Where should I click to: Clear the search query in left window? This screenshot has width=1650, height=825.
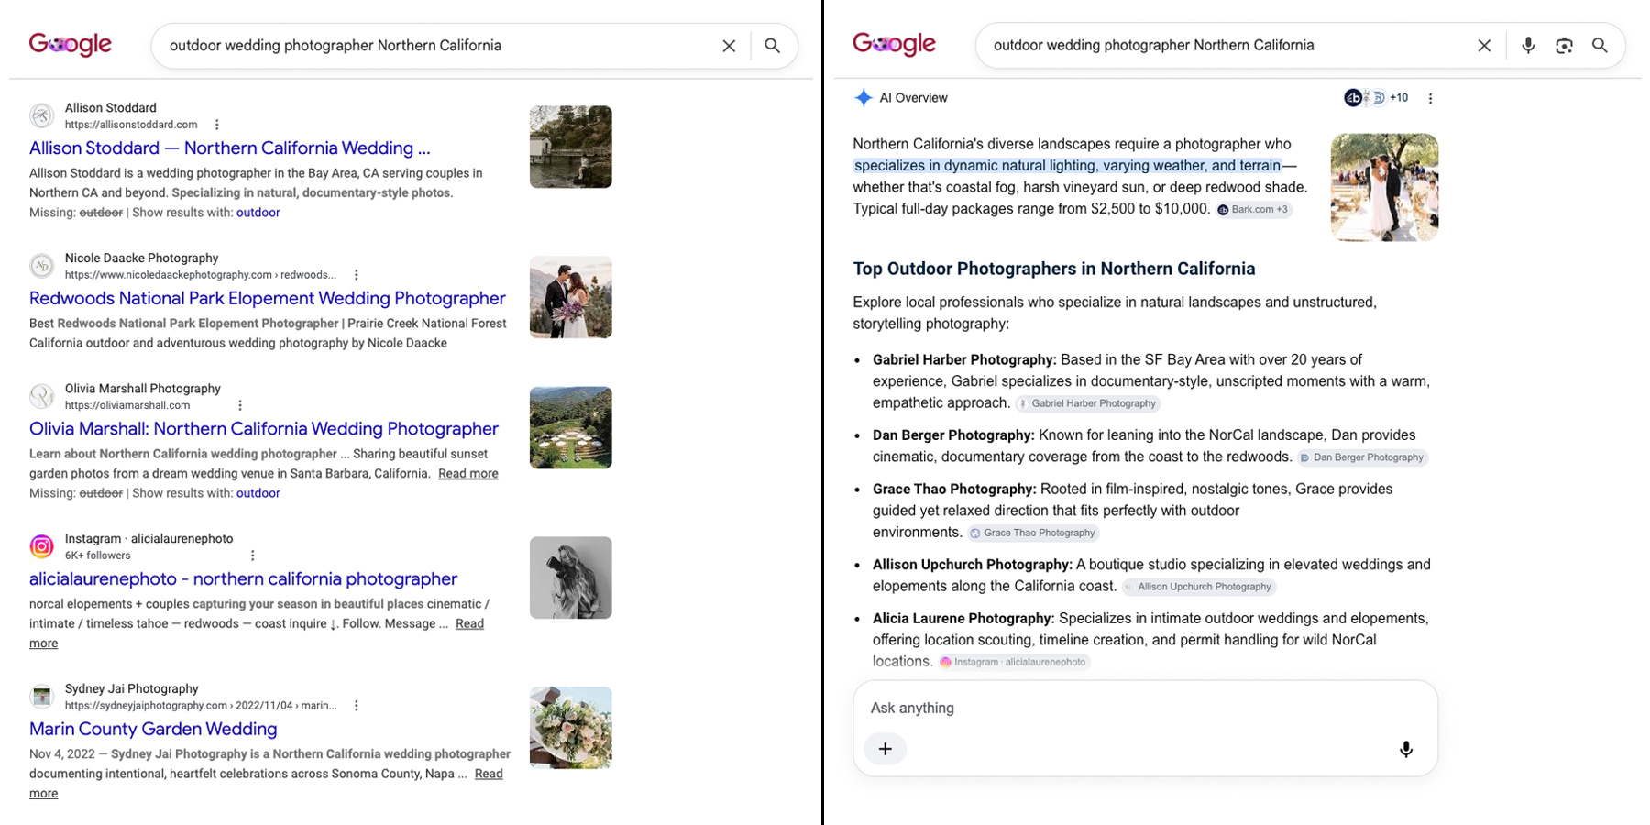pyautogui.click(x=729, y=46)
